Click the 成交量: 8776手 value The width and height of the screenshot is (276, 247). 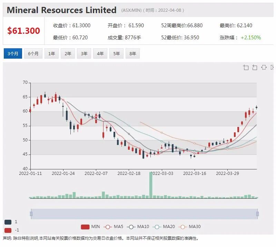pos(124,38)
